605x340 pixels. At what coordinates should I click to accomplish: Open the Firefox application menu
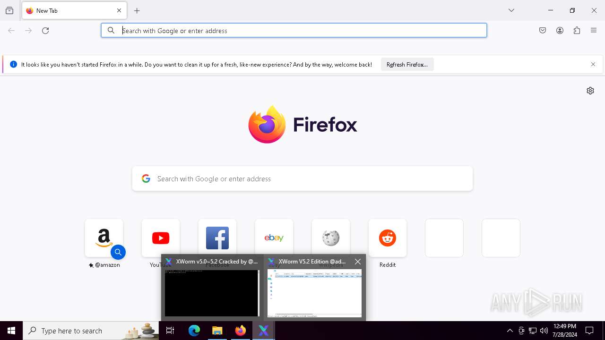tap(594, 31)
